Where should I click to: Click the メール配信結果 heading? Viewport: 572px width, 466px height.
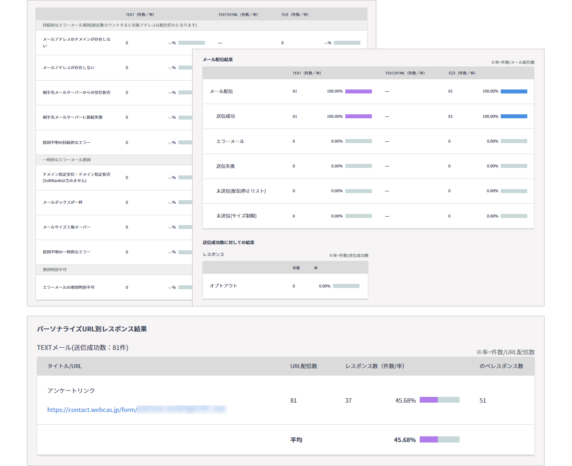217,59
